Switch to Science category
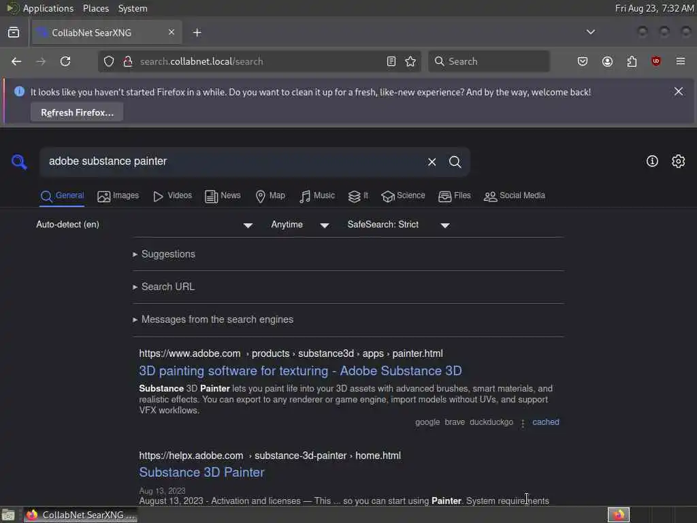Viewport: 697px width, 523px height. 403,195
